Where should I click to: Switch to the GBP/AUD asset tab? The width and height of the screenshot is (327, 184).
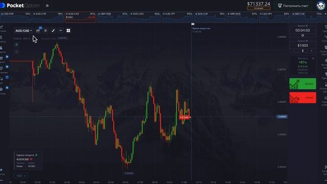242,17
